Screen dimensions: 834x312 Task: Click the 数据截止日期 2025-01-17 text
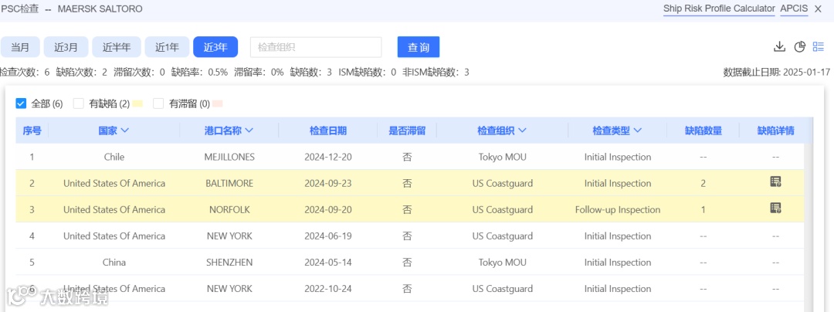777,73
